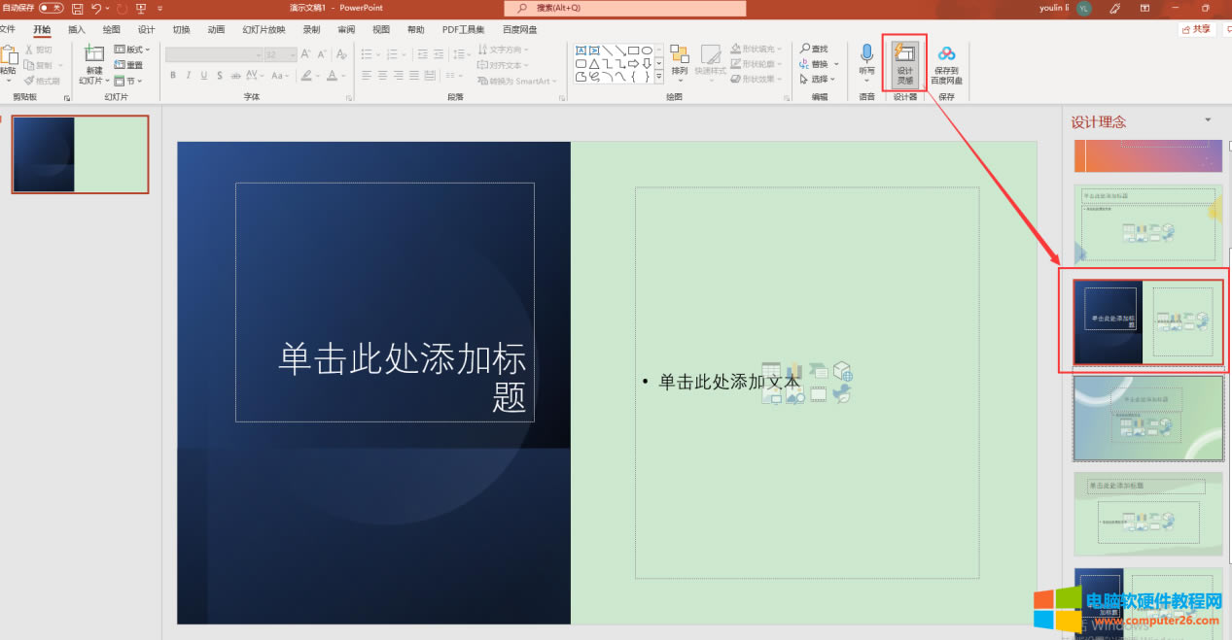Toggle bold formatting on selected text
This screenshot has width=1232, height=640.
[x=172, y=75]
